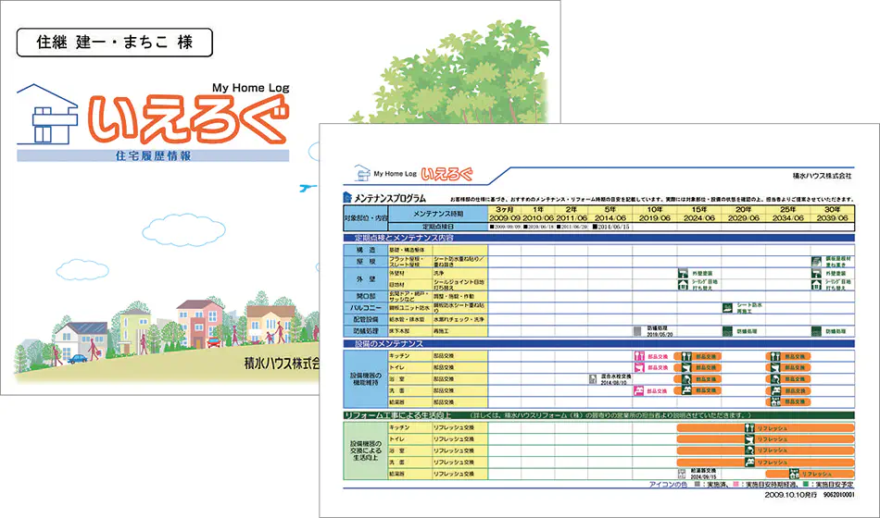Click the bath 部品交換 icon at 15年
880x518 pixels.
tap(685, 379)
